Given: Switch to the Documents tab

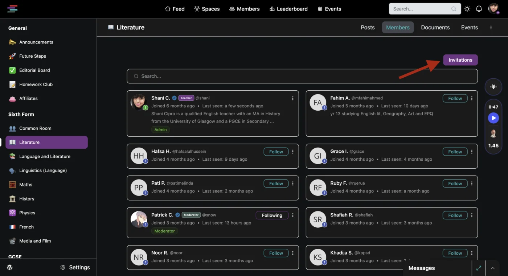Looking at the screenshot, I should (x=435, y=28).
